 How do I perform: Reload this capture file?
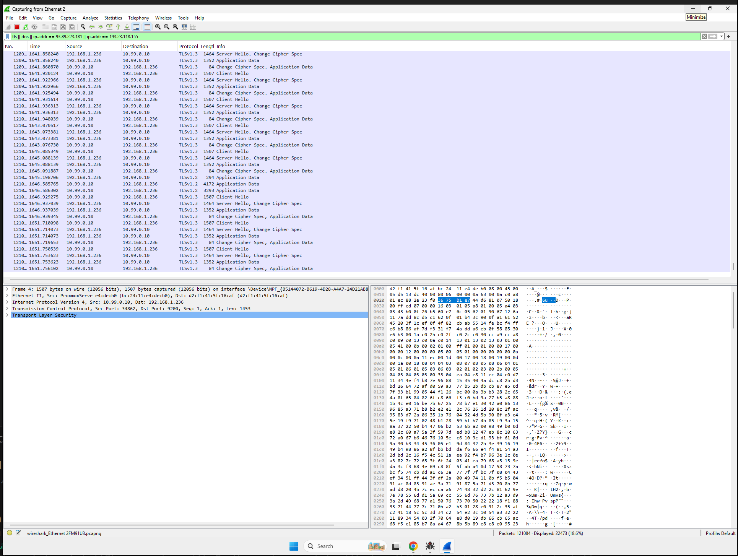[72, 27]
